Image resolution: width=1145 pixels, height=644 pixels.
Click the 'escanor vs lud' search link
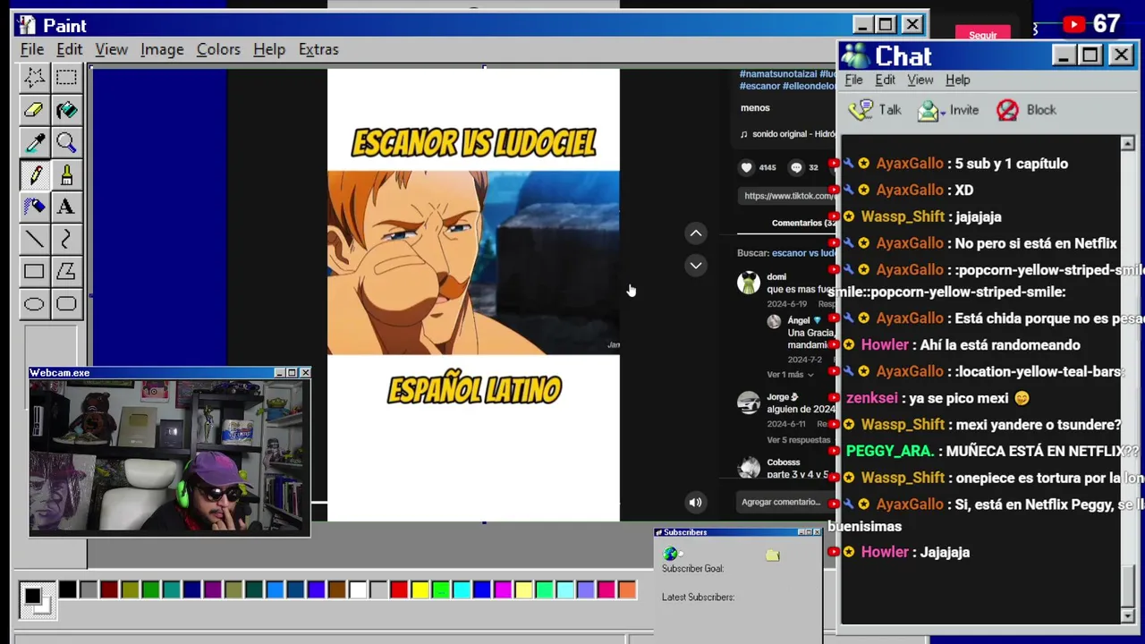803,253
